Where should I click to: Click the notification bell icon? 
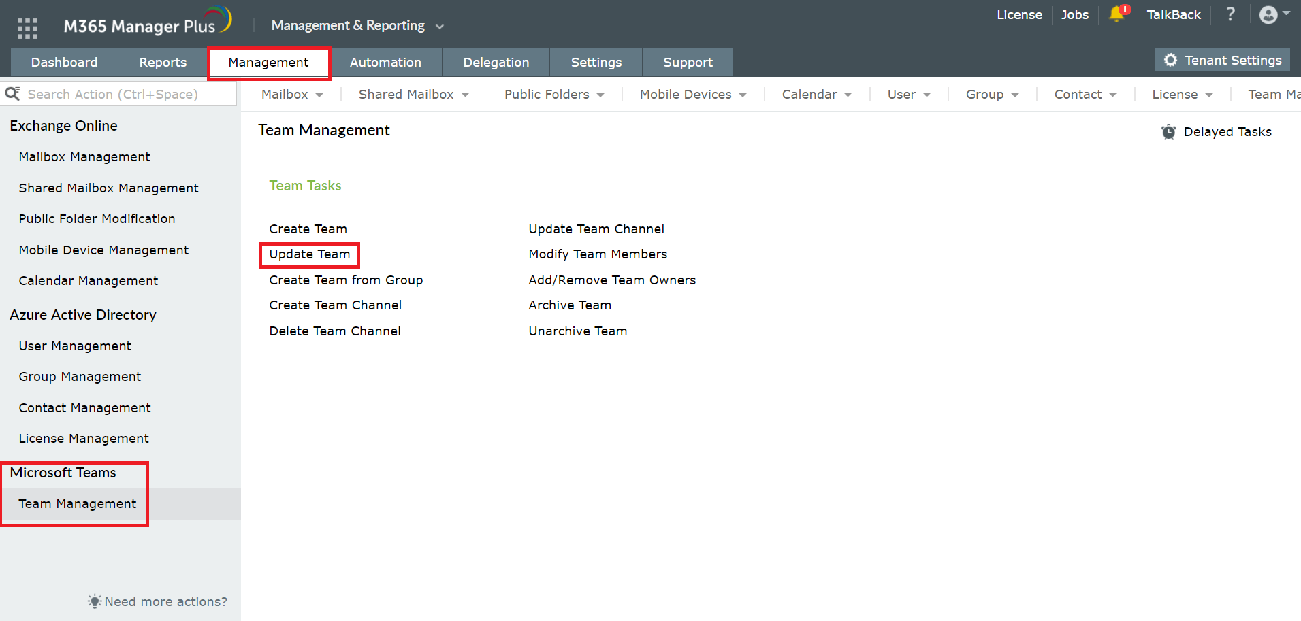point(1117,14)
